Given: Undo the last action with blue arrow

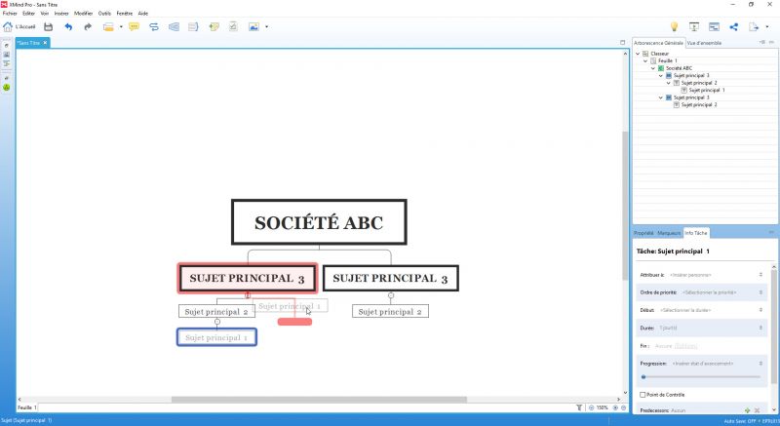Looking at the screenshot, I should [x=68, y=27].
